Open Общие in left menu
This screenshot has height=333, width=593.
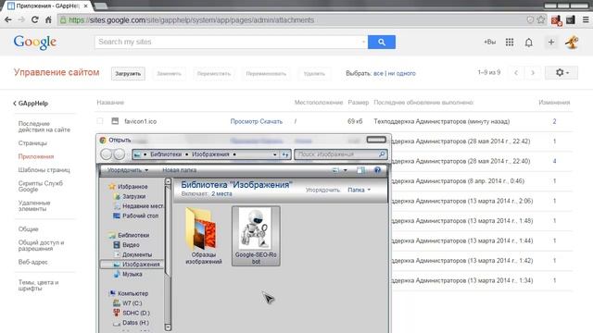29,228
